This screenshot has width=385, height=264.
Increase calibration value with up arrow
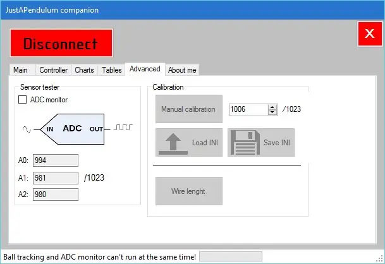(272, 107)
